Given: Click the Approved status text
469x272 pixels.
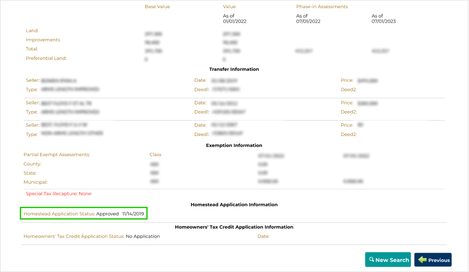Looking at the screenshot, I should coord(107,214).
